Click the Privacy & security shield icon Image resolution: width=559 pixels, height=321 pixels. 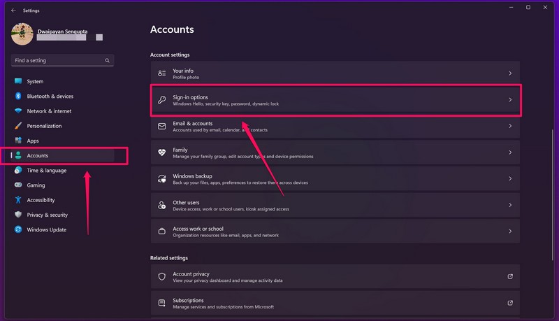18,215
